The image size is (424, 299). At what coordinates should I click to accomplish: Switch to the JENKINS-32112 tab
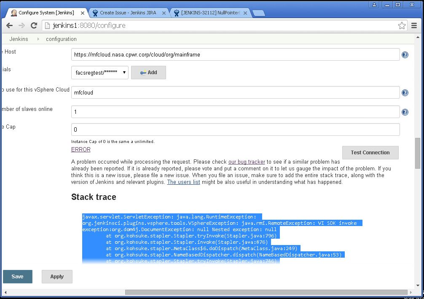click(210, 13)
